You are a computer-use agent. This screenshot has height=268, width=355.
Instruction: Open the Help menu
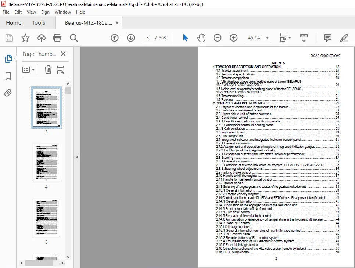point(80,12)
